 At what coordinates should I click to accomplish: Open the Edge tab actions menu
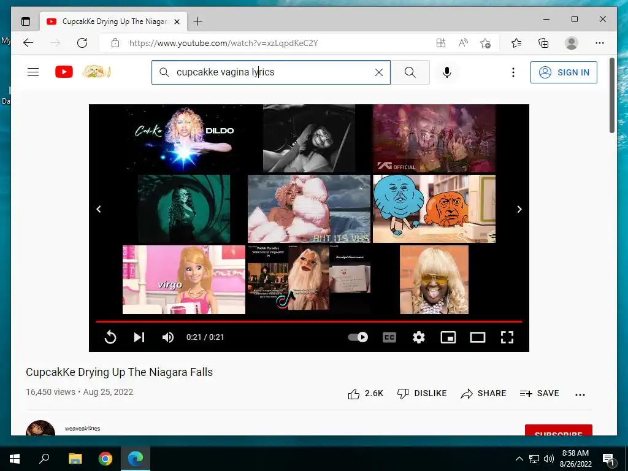(x=26, y=21)
